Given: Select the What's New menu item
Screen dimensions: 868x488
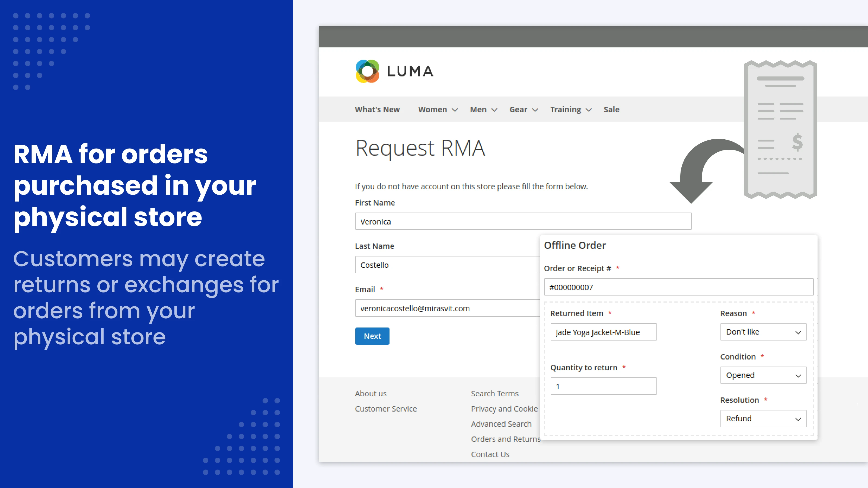Looking at the screenshot, I should [x=377, y=110].
